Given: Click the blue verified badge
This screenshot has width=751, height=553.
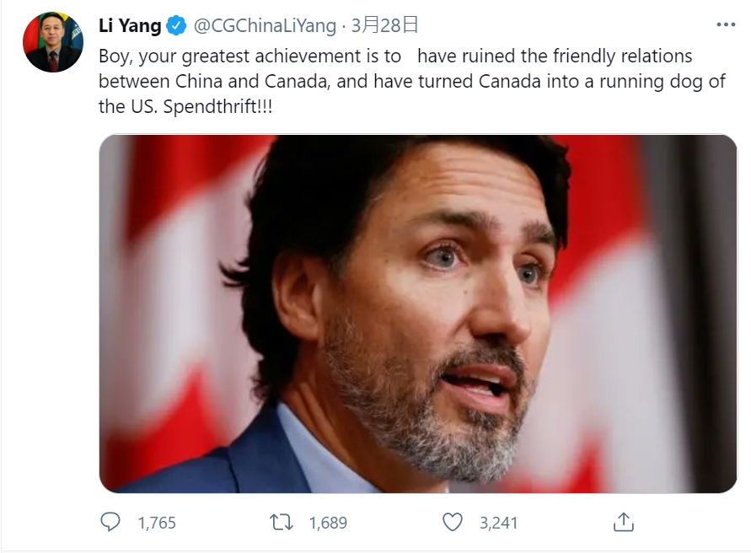Looking at the screenshot, I should pyautogui.click(x=176, y=25).
